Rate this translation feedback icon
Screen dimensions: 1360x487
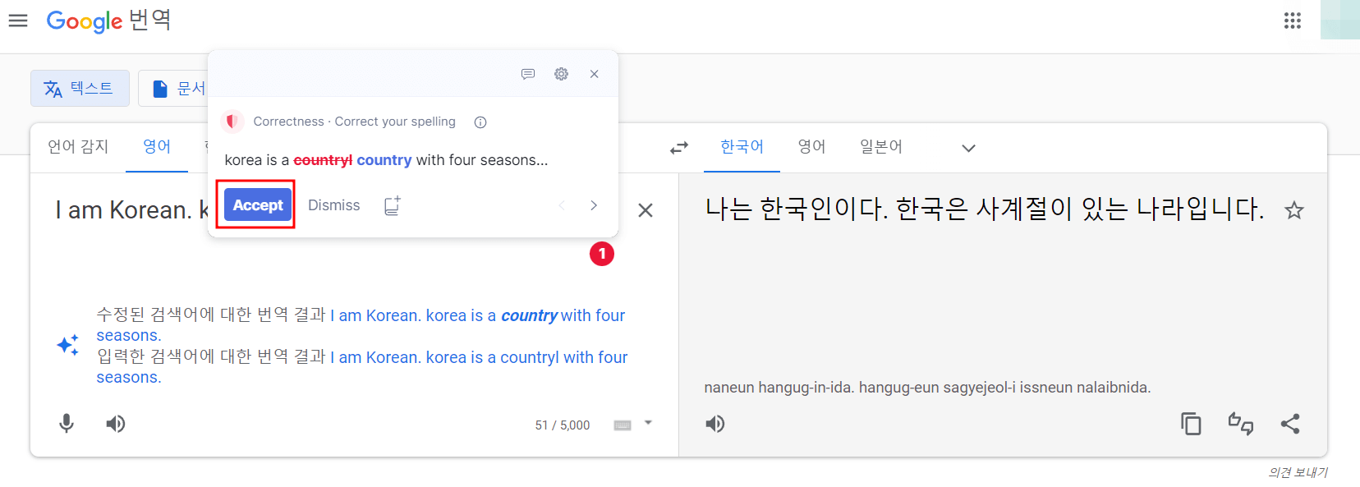1241,424
